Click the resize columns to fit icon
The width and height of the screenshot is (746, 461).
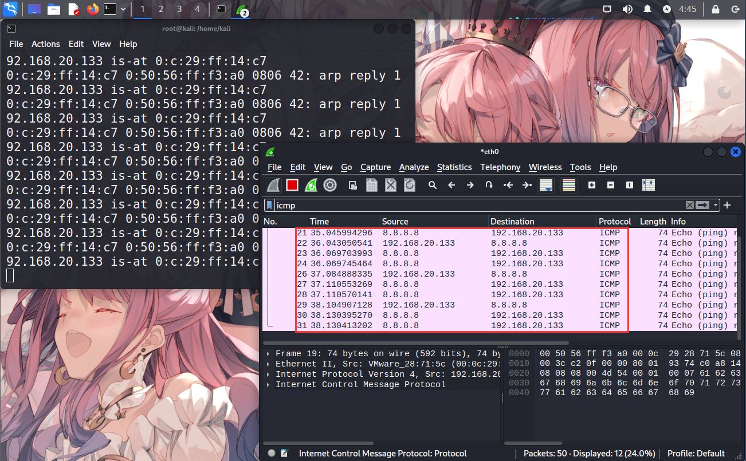coord(649,185)
